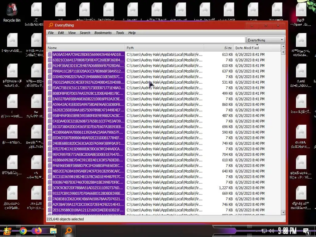This screenshot has height=237, width=316.
Task: Sort results by Name column header
Action: (86, 48)
